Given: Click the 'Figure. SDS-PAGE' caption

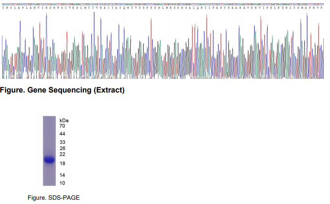Looking at the screenshot, I should (x=54, y=197).
